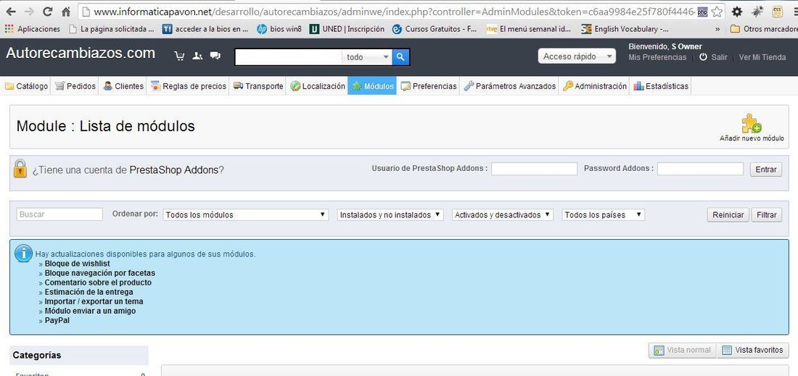
Task: Open Módulo enviar a un amigo link
Action: (90, 311)
